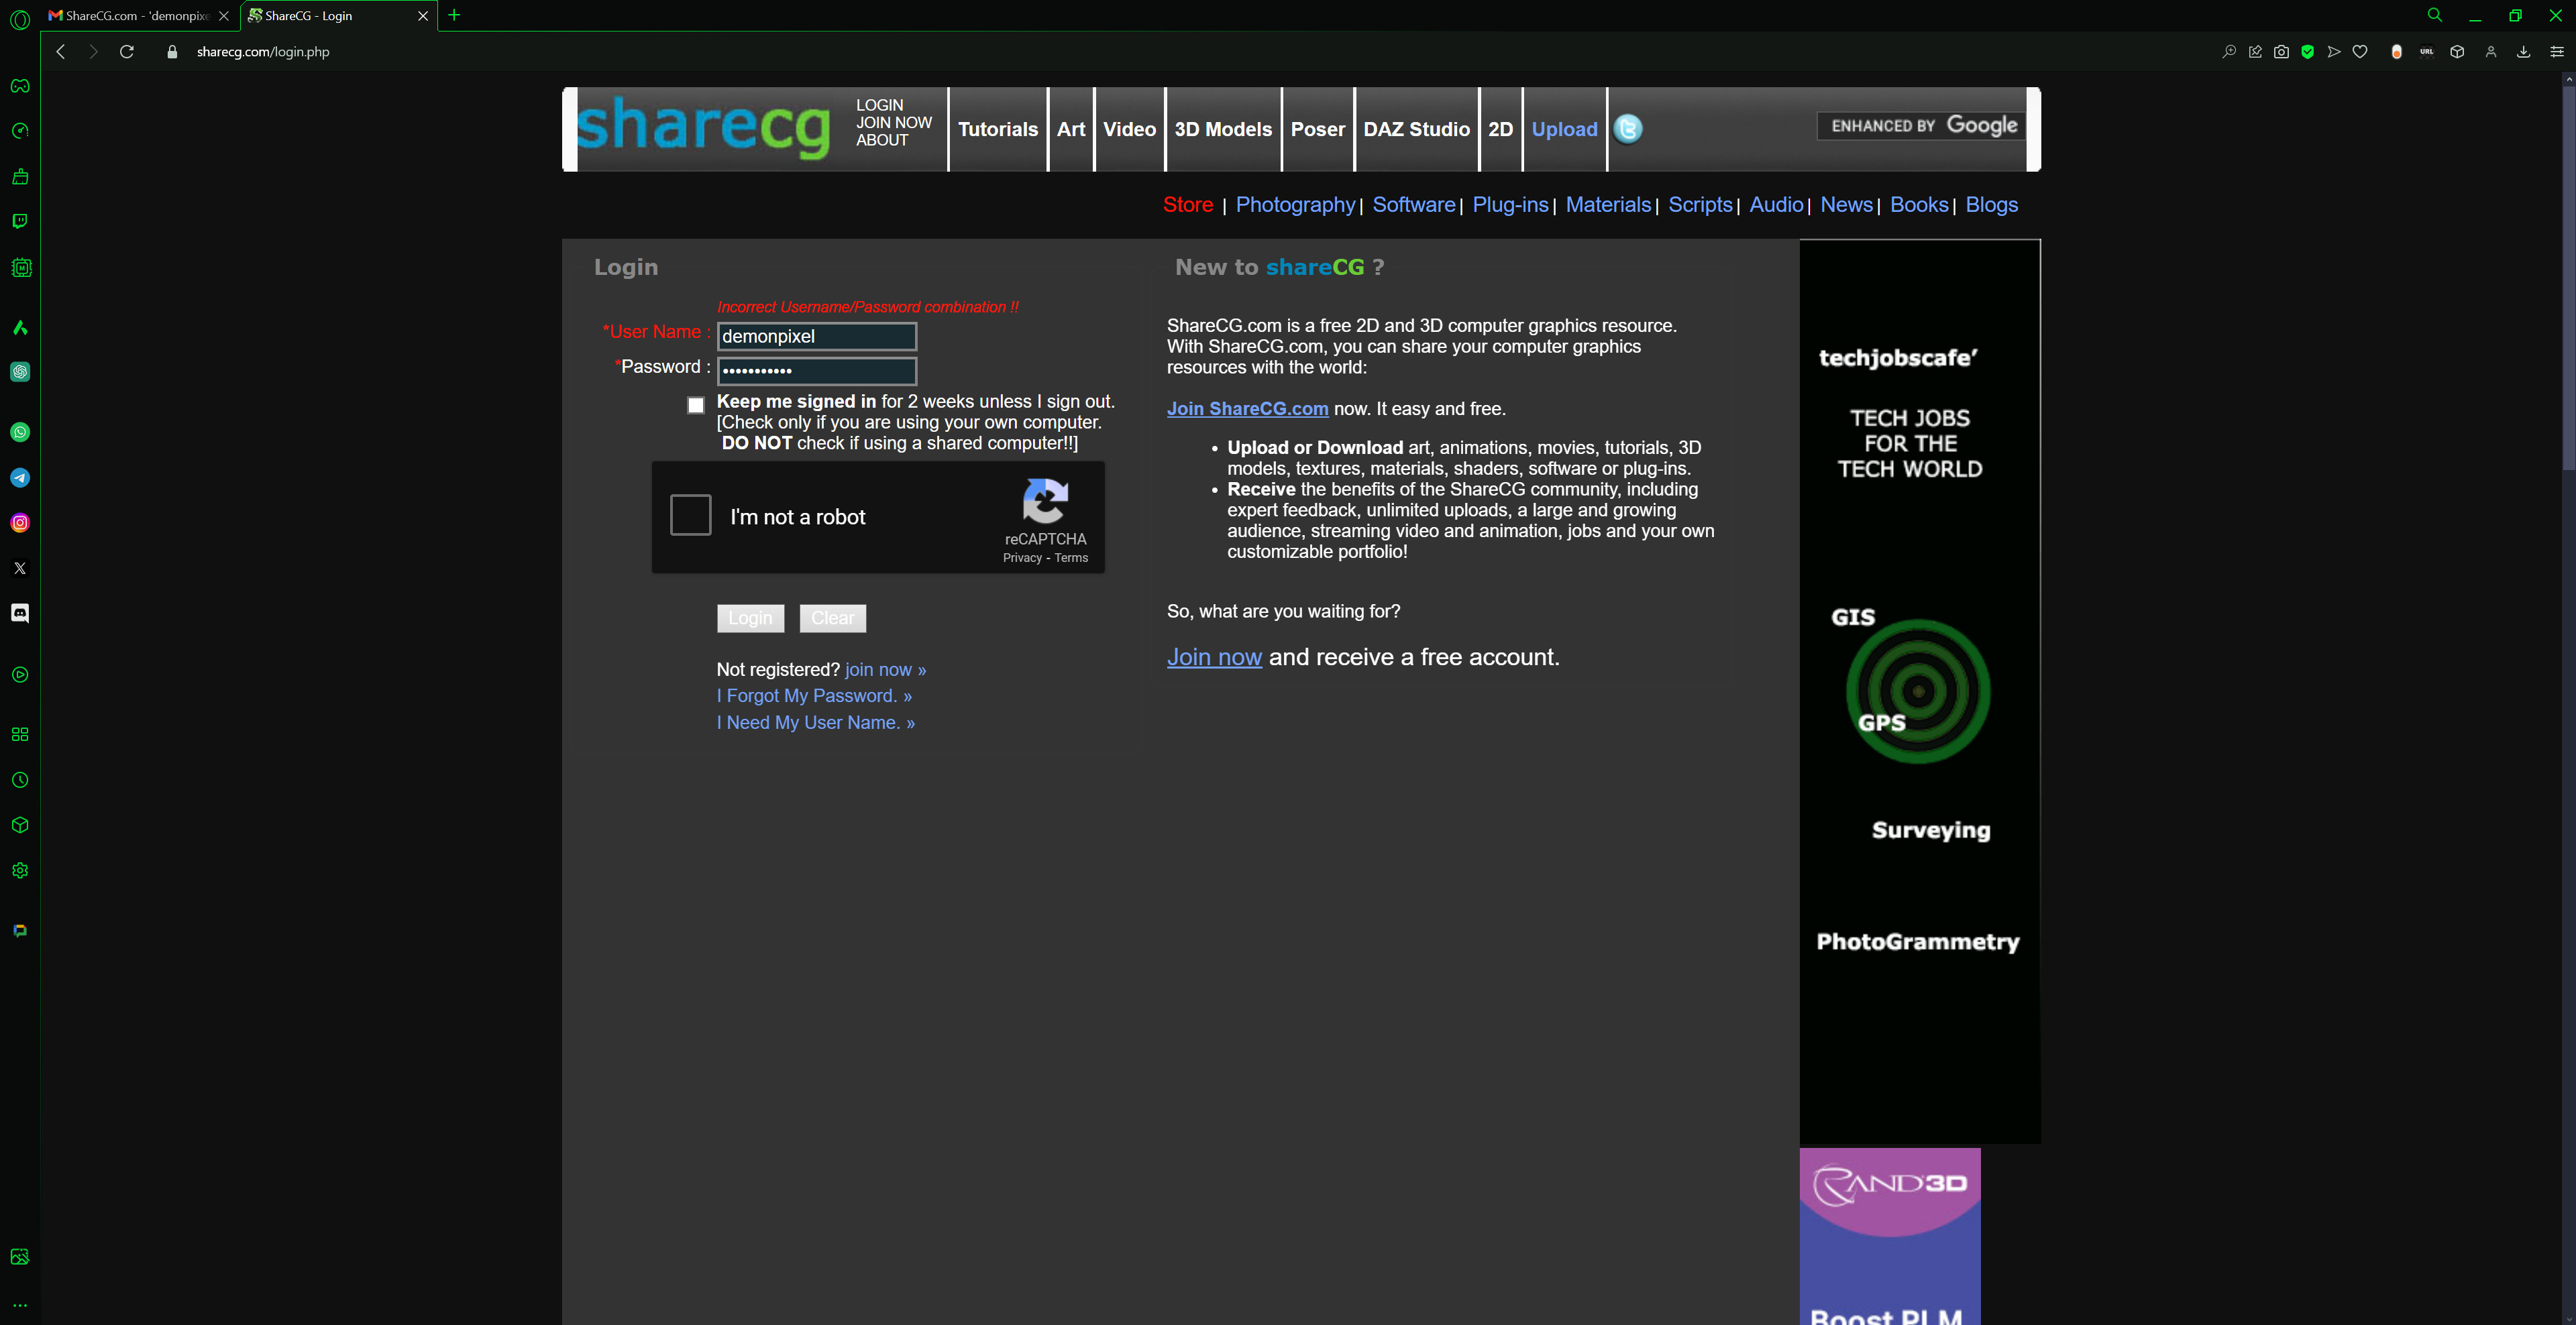Open GX Control speedometer icon
Image resolution: width=2576 pixels, height=1325 pixels.
coord(20,131)
